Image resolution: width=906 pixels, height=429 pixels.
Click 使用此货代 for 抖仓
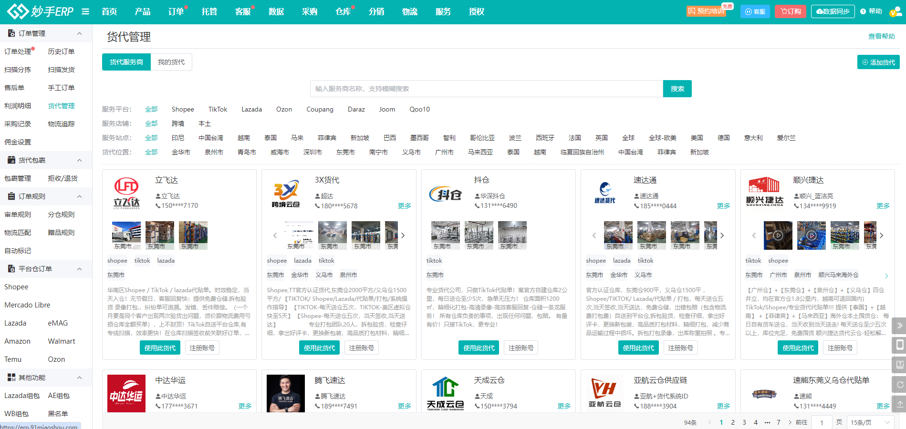[x=479, y=348]
